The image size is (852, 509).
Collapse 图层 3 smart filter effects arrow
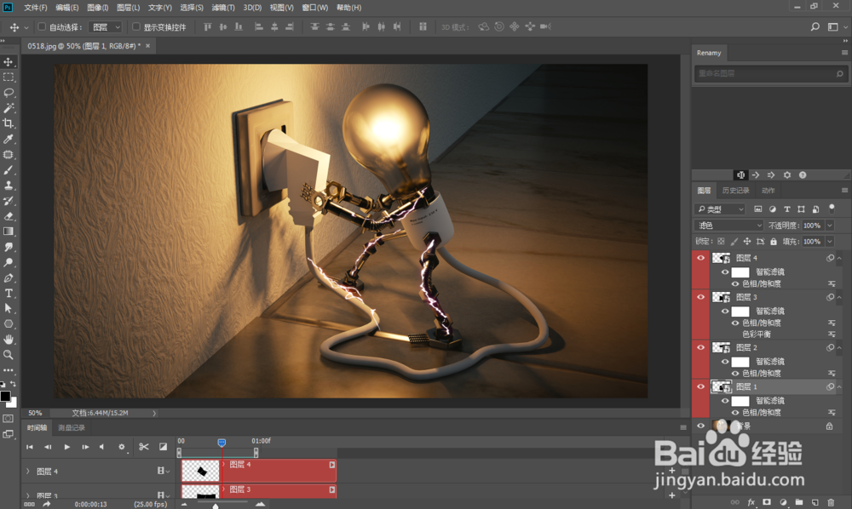click(839, 297)
